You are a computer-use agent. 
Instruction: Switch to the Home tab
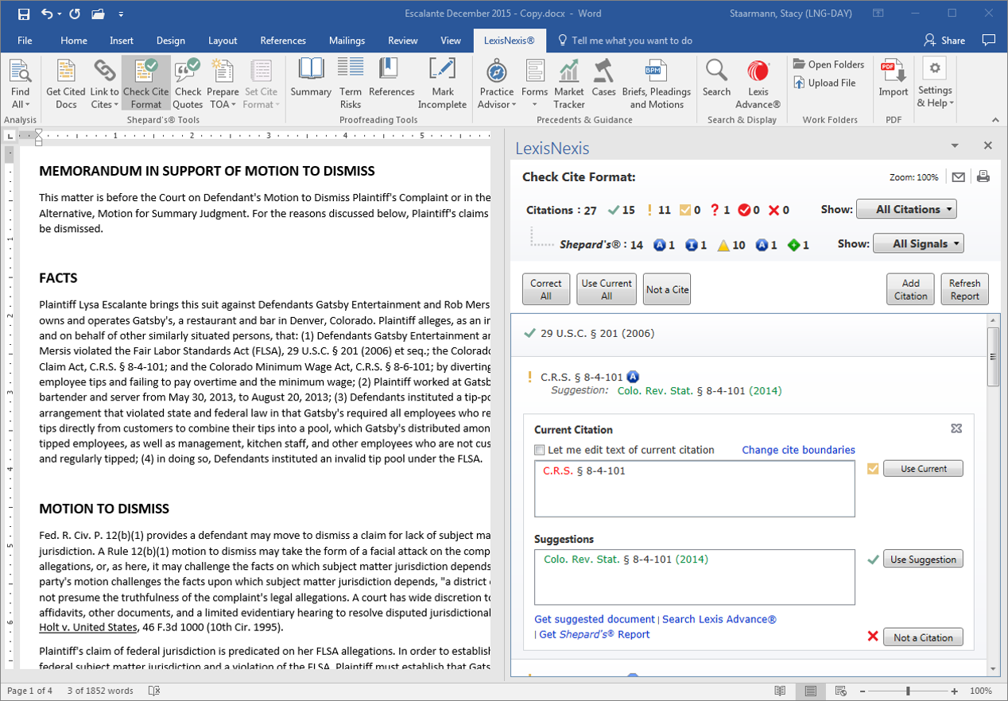click(x=74, y=41)
